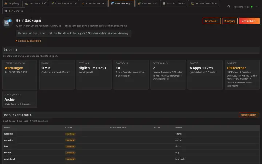262x164 pixels.
Task: Click the Datenbanken count 2
Action: (154, 68)
